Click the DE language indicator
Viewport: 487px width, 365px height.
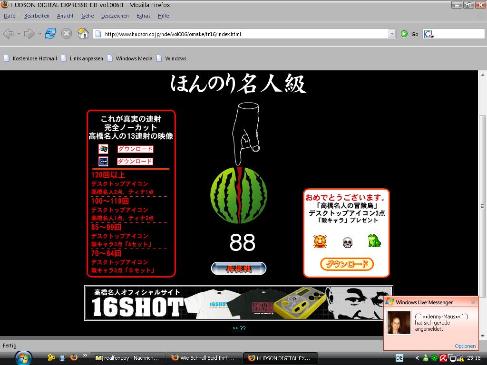(x=399, y=358)
